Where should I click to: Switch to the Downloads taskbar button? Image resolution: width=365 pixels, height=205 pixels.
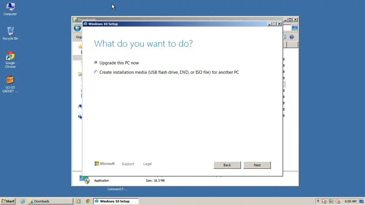[x=50, y=201]
